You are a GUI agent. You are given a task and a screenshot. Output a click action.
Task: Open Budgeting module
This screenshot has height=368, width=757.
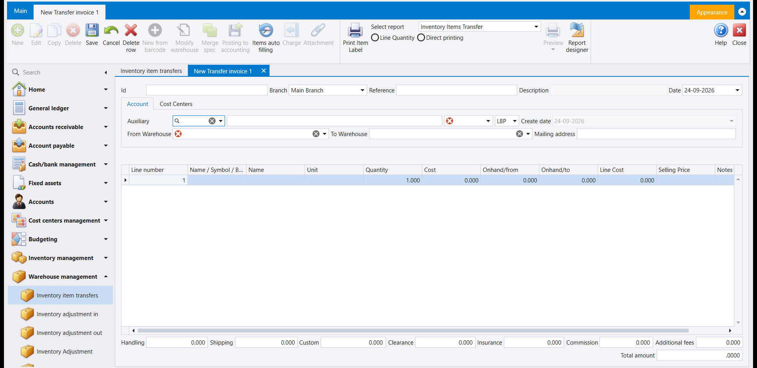60,239
